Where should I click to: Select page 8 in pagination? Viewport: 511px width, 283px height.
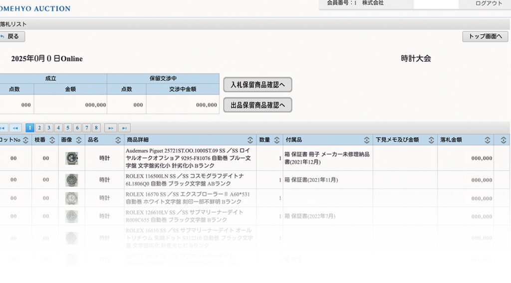[x=96, y=128]
